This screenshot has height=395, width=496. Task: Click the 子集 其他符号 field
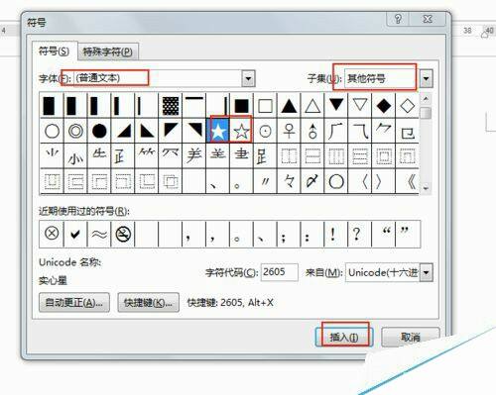tap(382, 78)
